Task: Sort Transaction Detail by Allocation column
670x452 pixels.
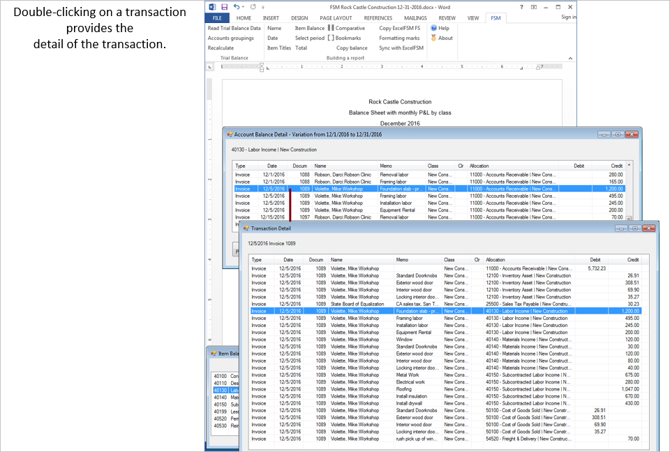Action: 529,260
